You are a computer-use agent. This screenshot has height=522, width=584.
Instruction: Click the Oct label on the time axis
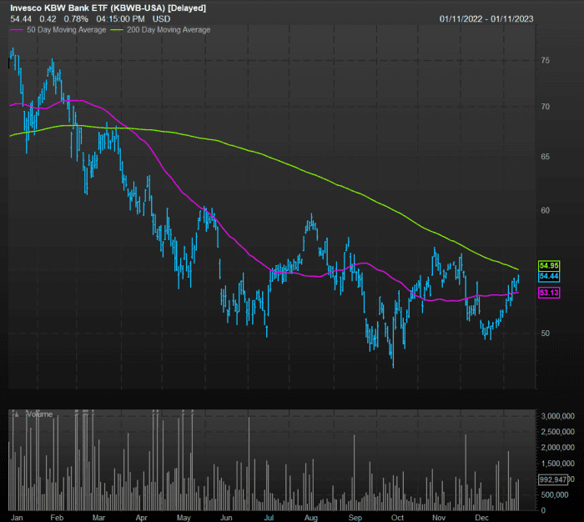coord(396,517)
